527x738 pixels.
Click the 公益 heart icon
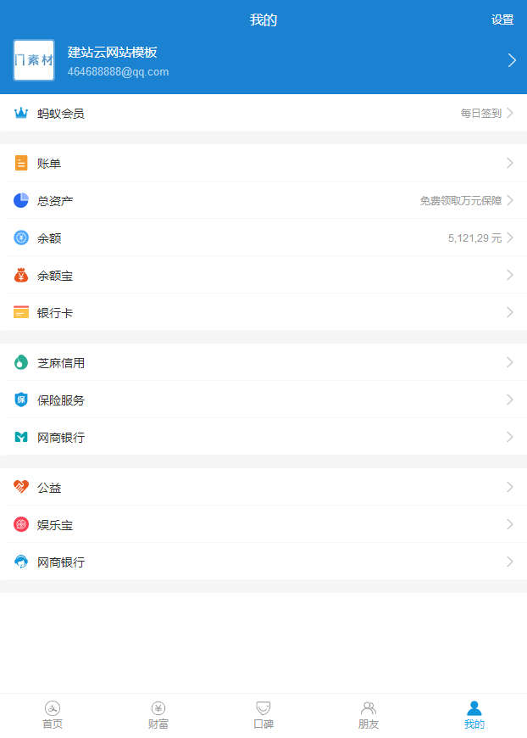click(x=21, y=488)
